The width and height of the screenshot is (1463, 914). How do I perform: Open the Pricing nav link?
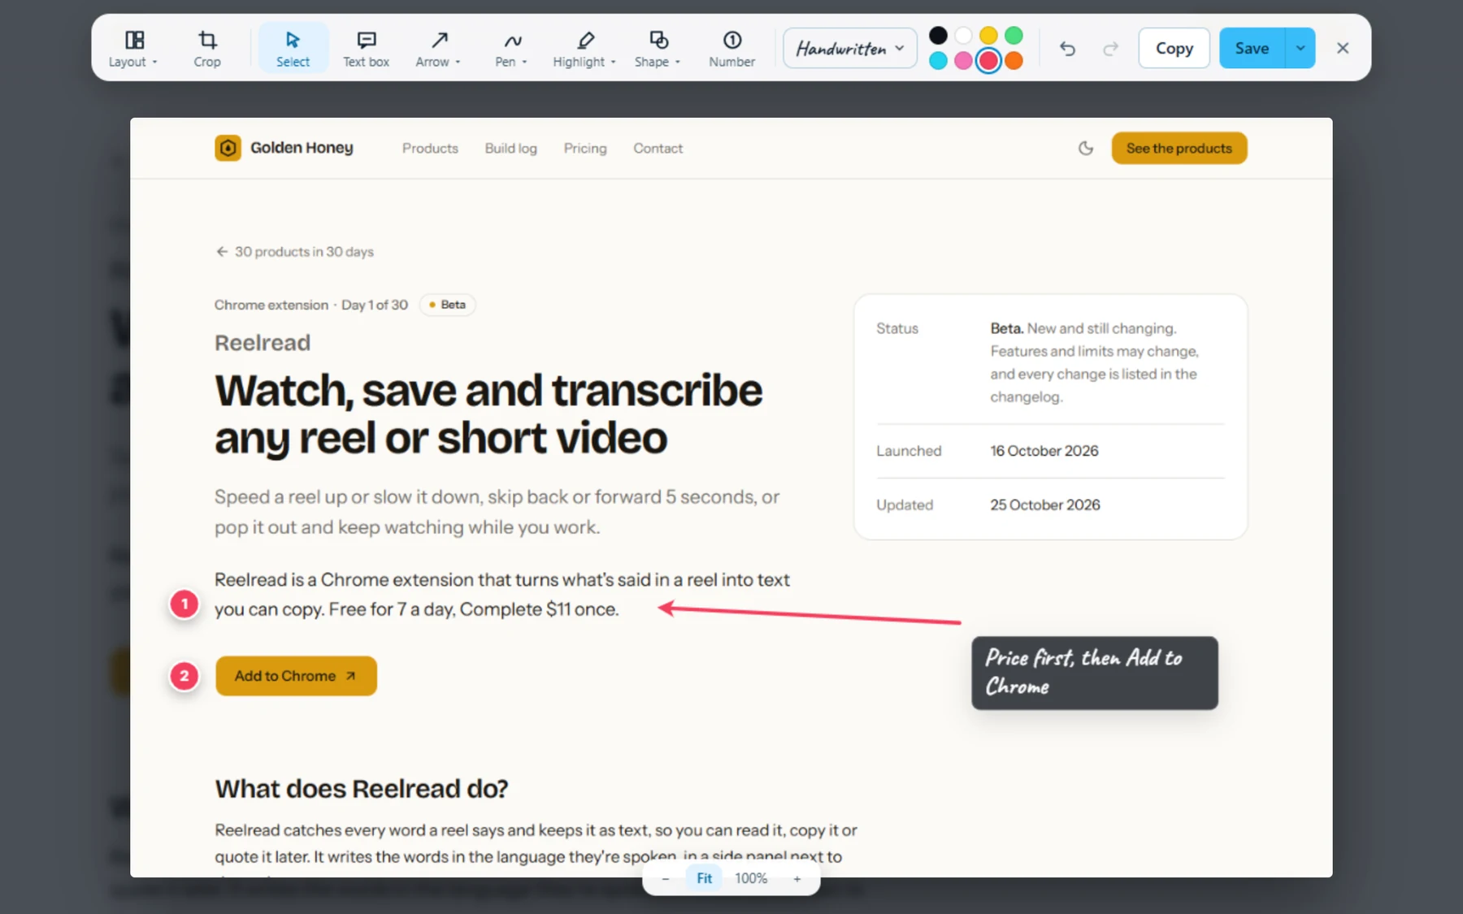coord(585,149)
